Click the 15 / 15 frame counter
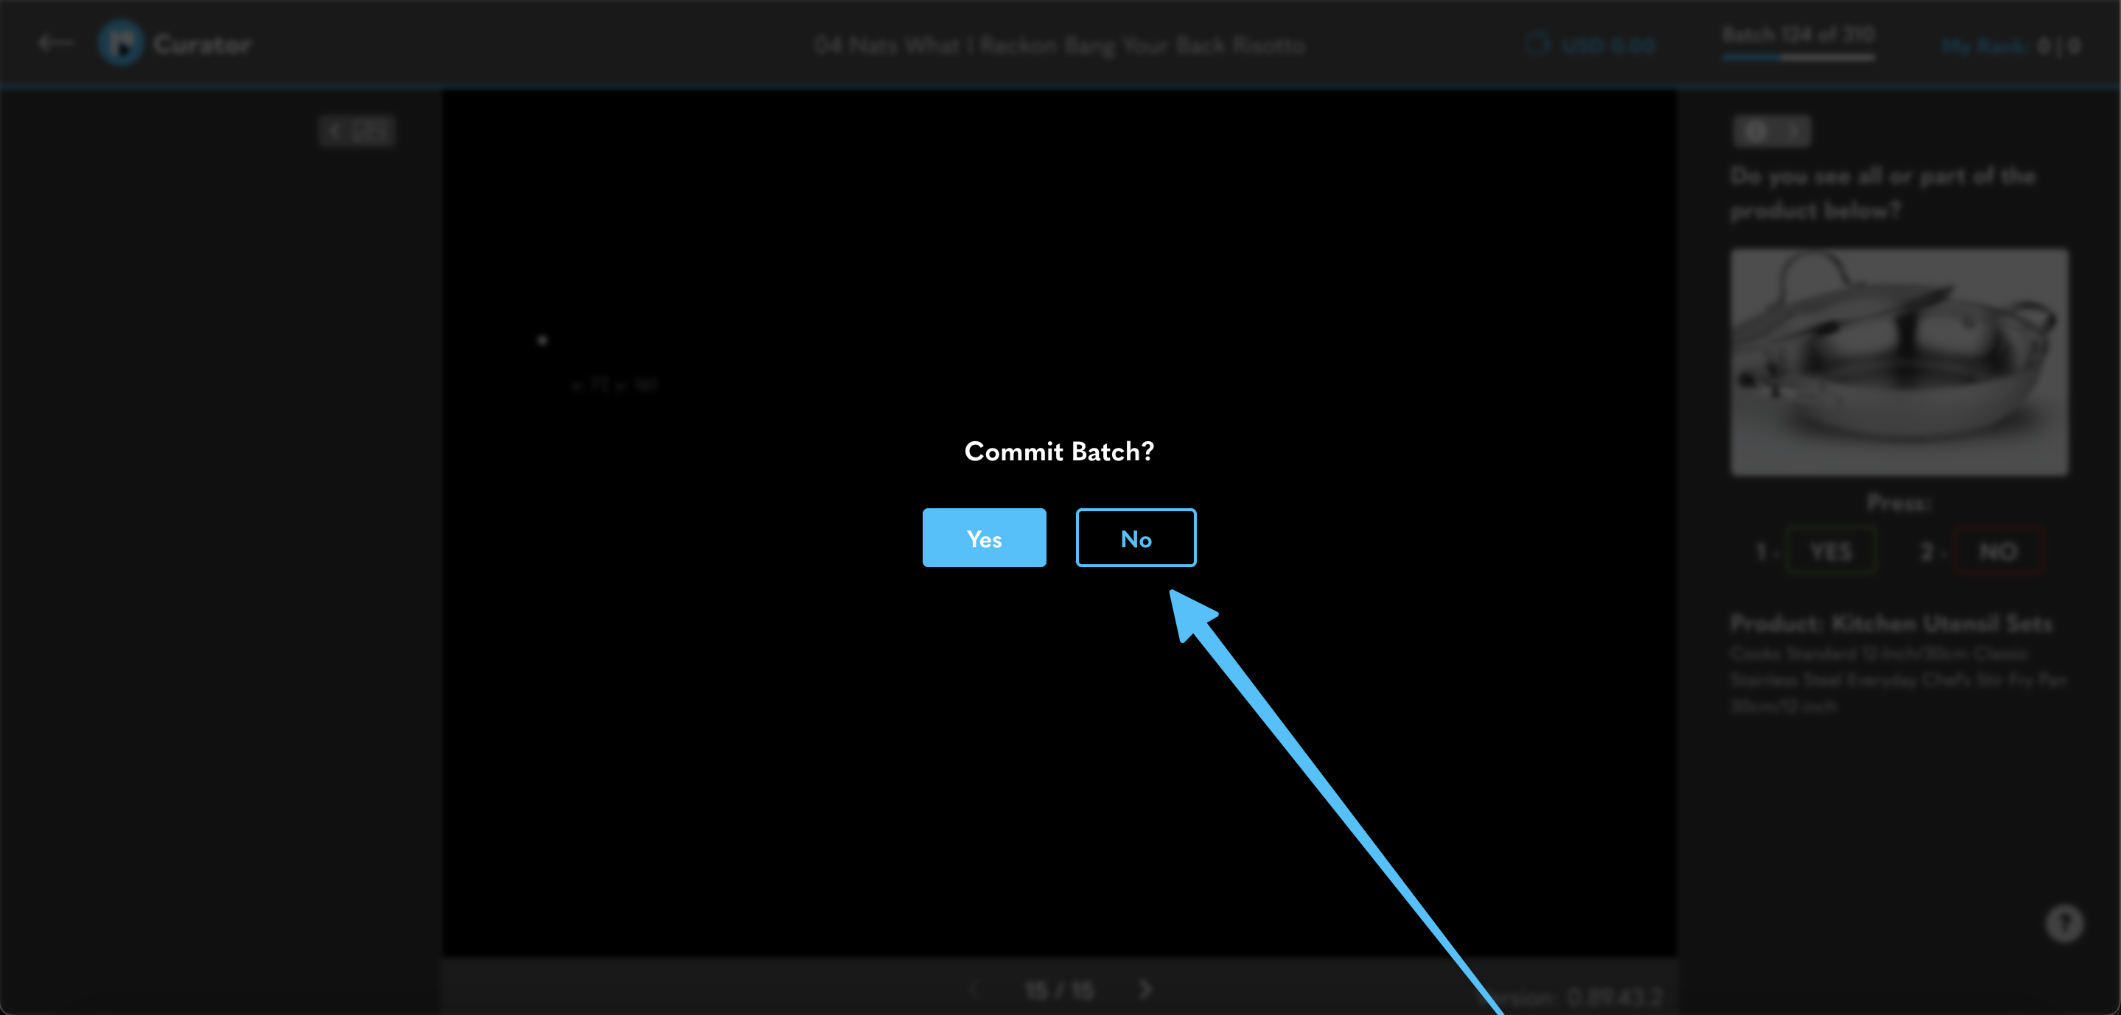Viewport: 2121px width, 1015px height. (x=1059, y=989)
